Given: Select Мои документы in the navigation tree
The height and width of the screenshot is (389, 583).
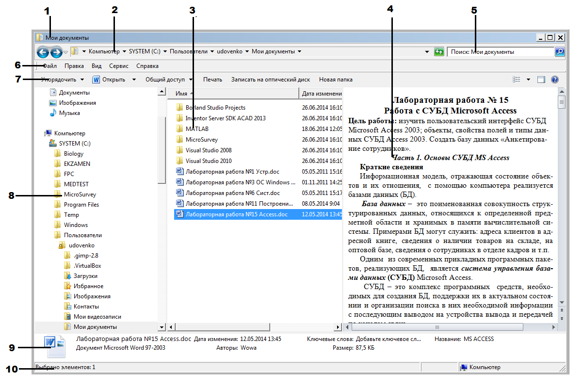Looking at the screenshot, I should [x=95, y=327].
